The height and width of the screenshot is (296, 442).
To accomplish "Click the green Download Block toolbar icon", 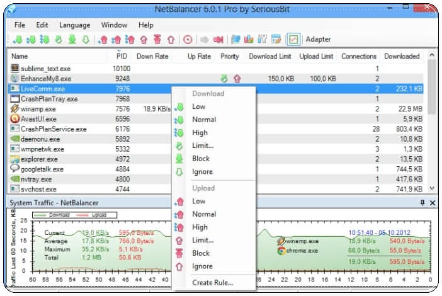I will 72,40.
